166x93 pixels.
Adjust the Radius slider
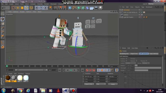click(x=148, y=65)
